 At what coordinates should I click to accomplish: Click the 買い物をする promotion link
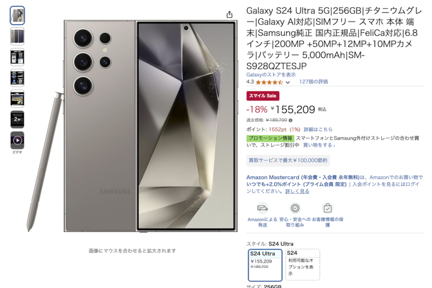click(x=319, y=145)
